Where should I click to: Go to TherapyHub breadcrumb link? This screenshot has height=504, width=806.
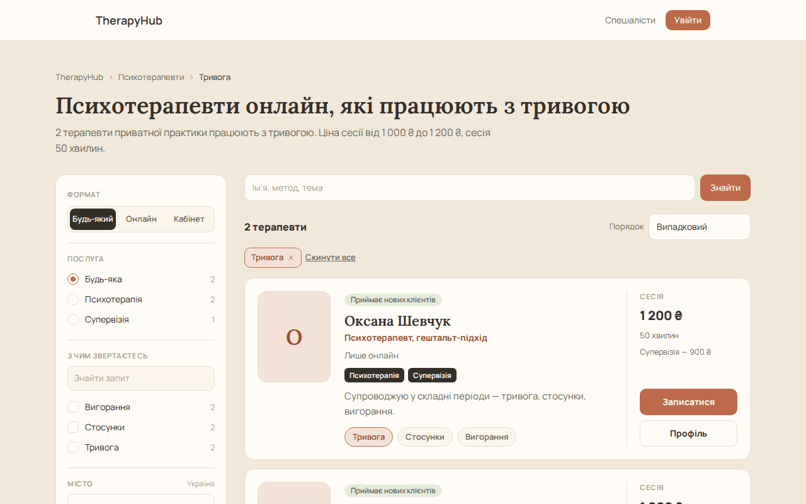pyautogui.click(x=79, y=77)
